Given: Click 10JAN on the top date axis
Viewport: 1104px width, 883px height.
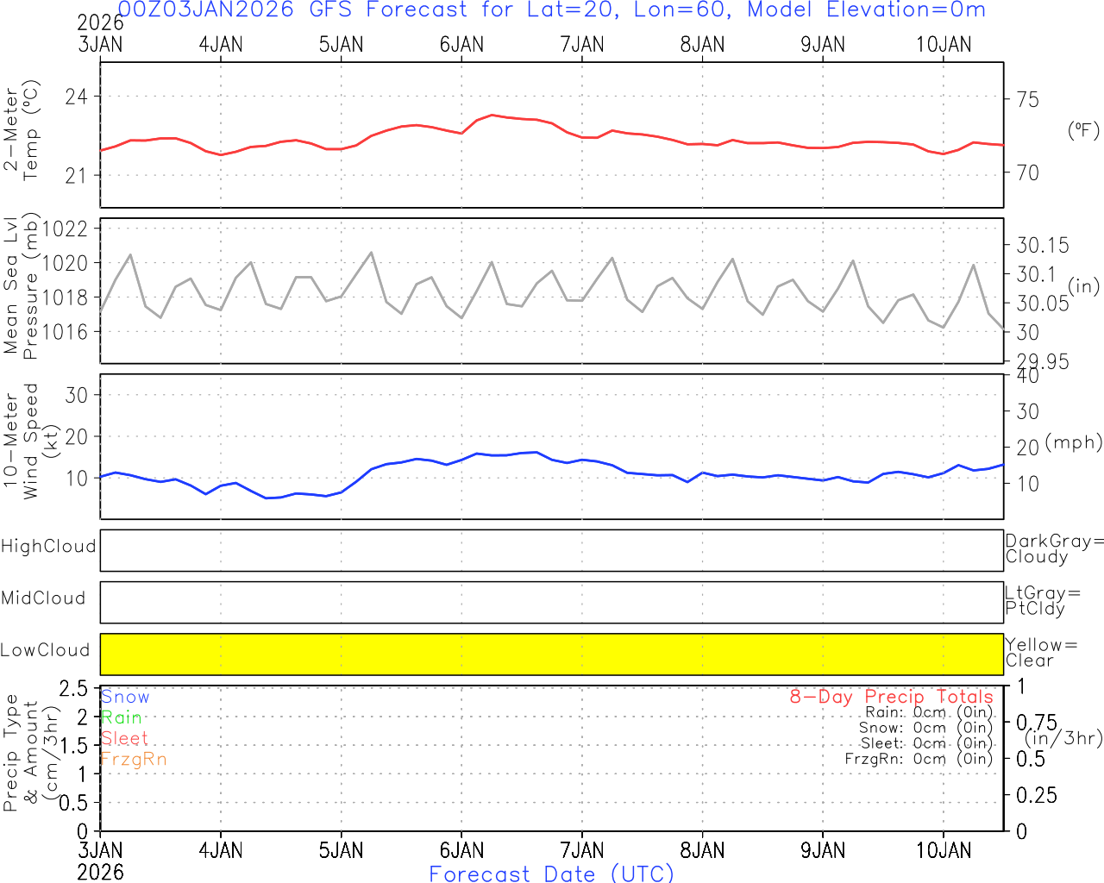Looking at the screenshot, I should click(944, 45).
